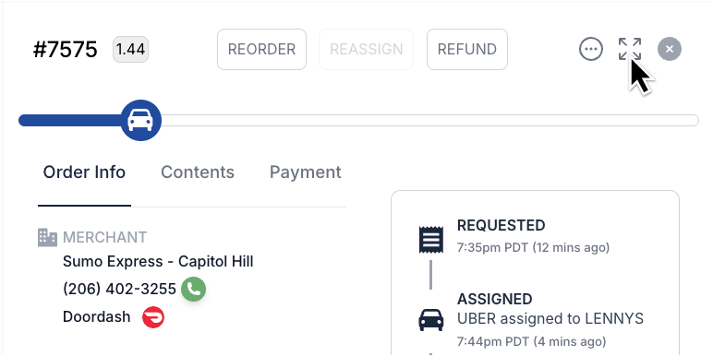Click the unfilled part of delivery progress track
The width and height of the screenshot is (713, 356).
[429, 120]
